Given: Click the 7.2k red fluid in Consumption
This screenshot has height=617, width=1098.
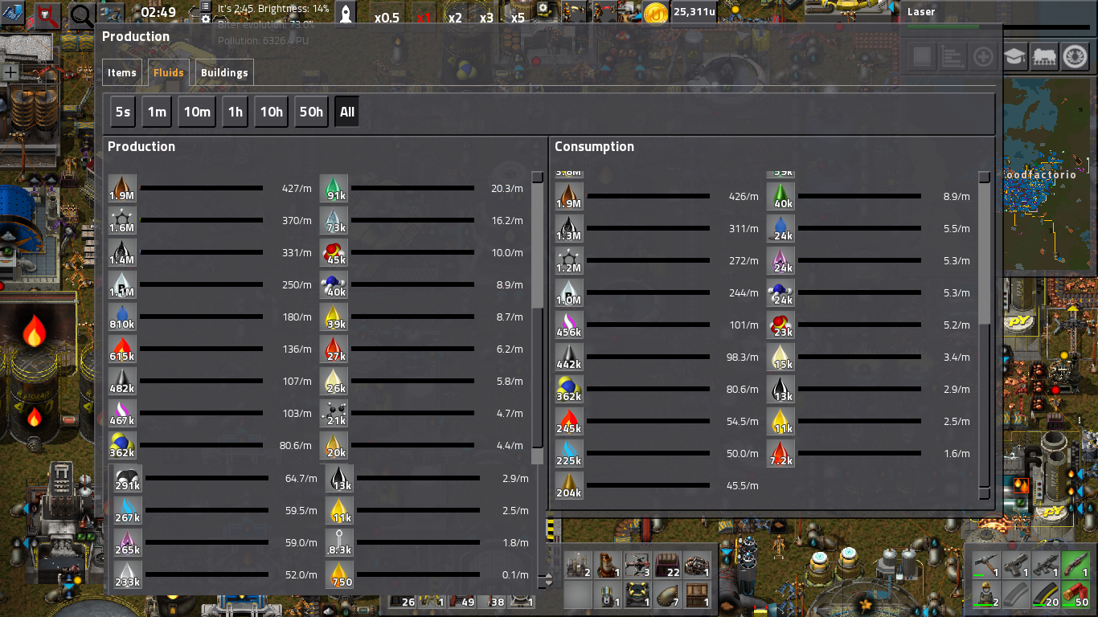Looking at the screenshot, I should (780, 454).
